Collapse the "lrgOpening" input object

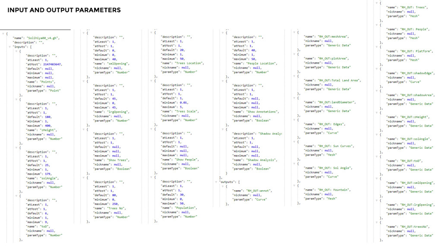coord(83,81)
